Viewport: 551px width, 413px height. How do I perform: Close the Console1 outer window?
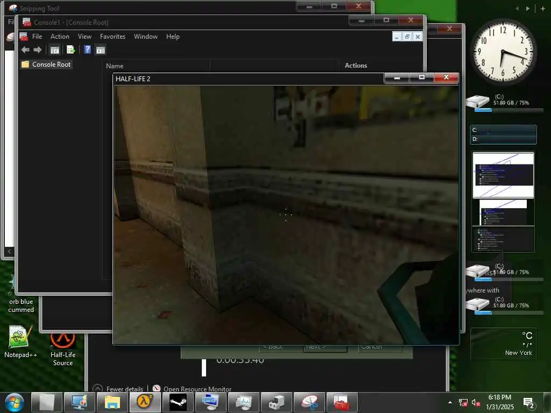tap(411, 20)
